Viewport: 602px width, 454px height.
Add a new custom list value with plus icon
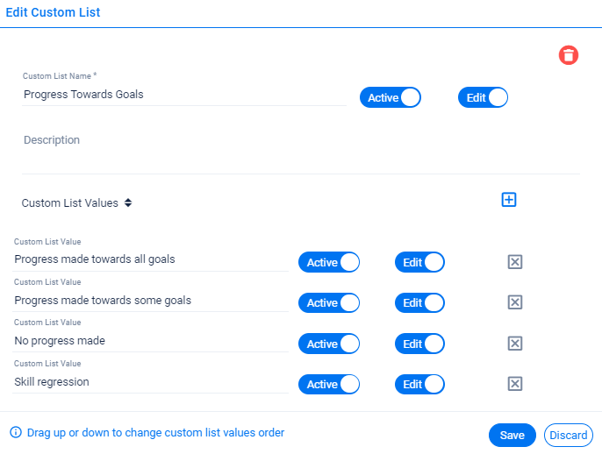509,200
